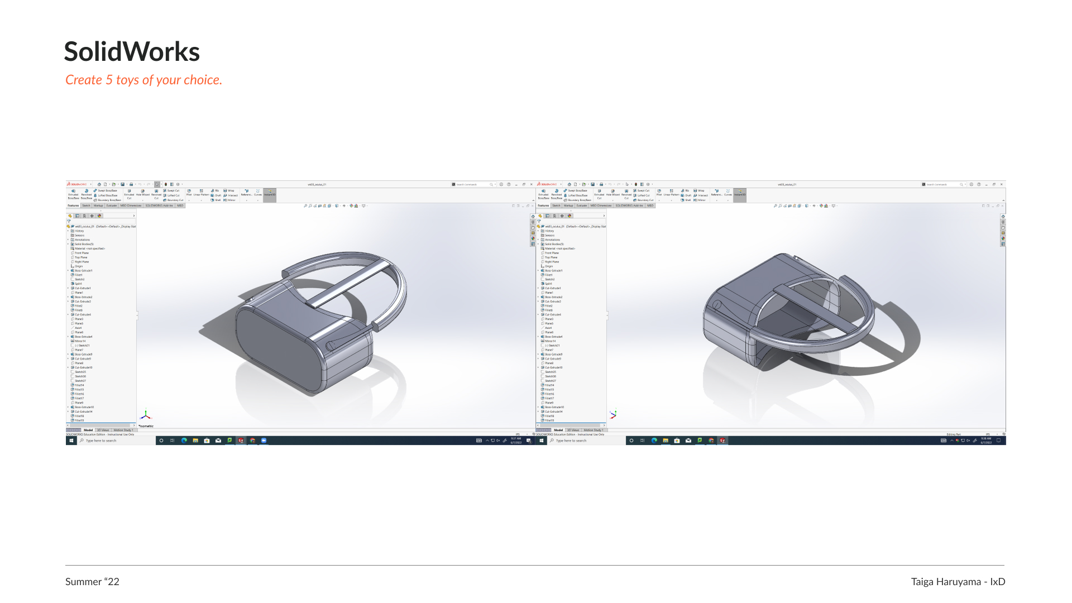Click Extruded Boss/Base in left window ribbon

click(x=73, y=193)
